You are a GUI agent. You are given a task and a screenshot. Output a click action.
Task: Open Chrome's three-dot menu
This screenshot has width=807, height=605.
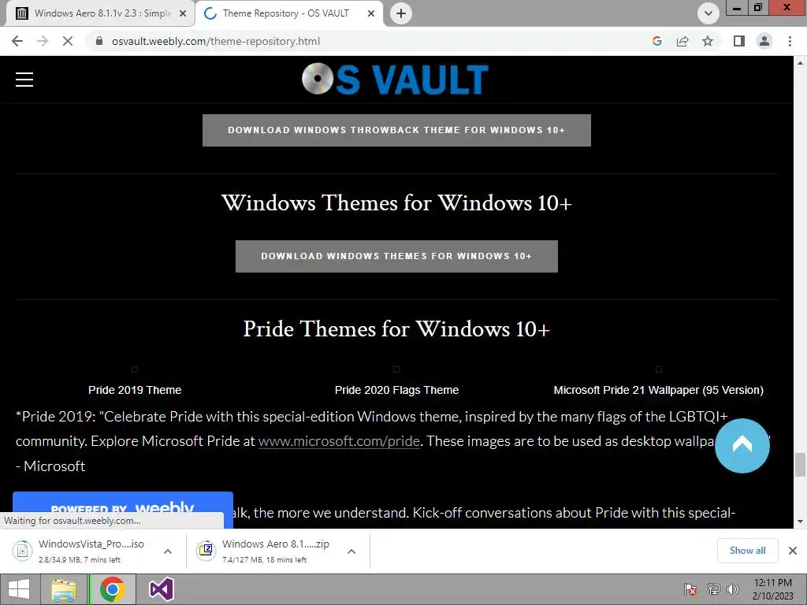pos(790,41)
